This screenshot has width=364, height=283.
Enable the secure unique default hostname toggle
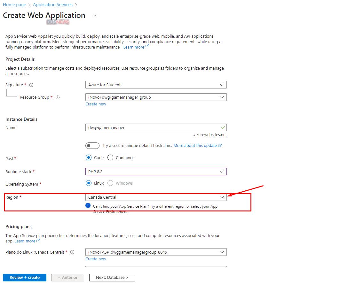point(92,146)
